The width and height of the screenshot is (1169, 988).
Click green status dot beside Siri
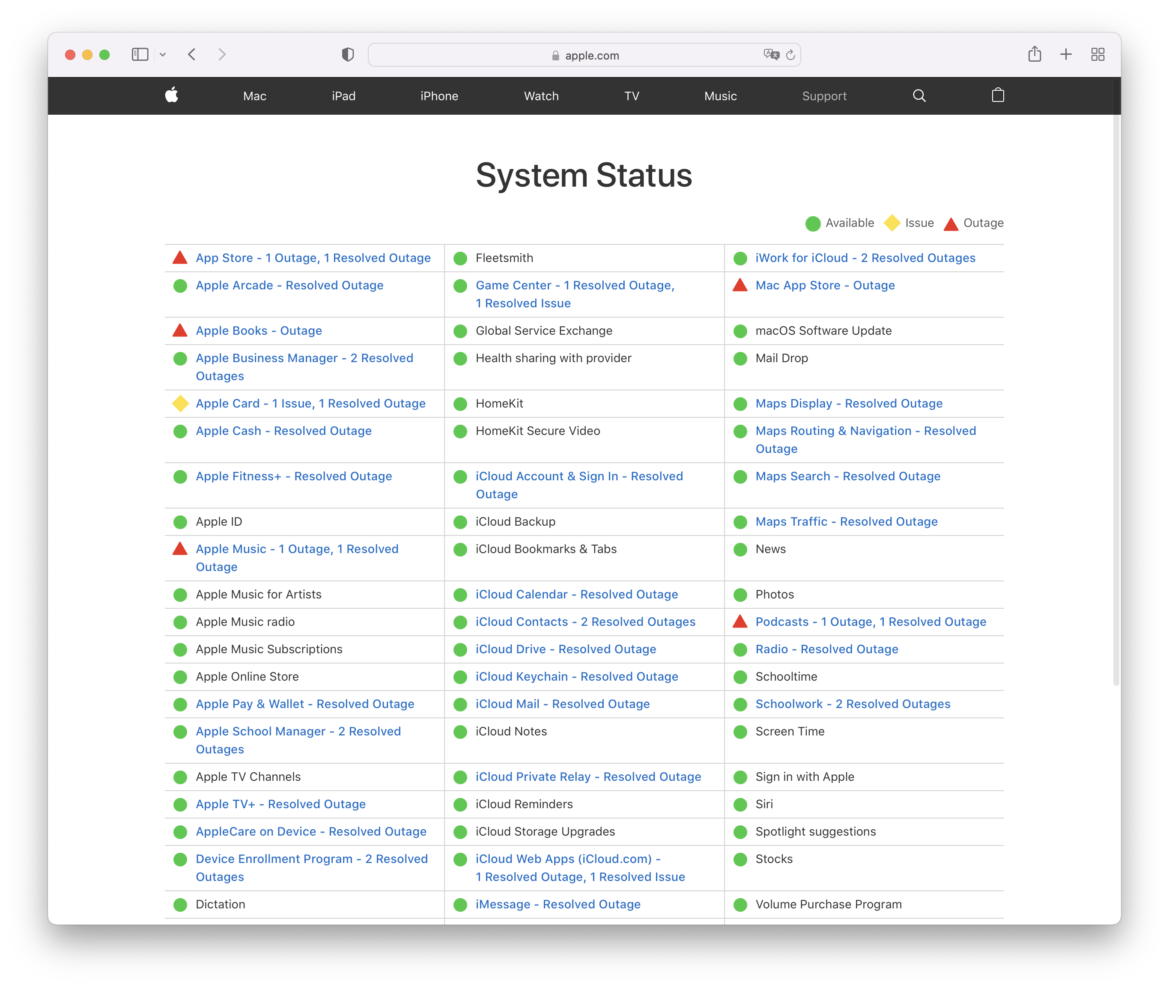coord(740,805)
